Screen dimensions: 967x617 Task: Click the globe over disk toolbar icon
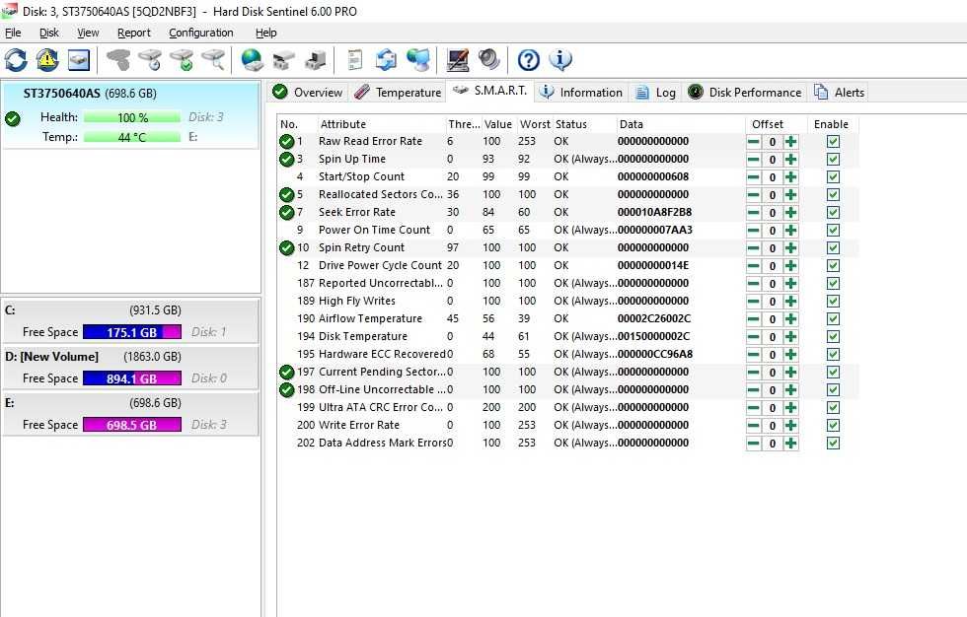253,60
